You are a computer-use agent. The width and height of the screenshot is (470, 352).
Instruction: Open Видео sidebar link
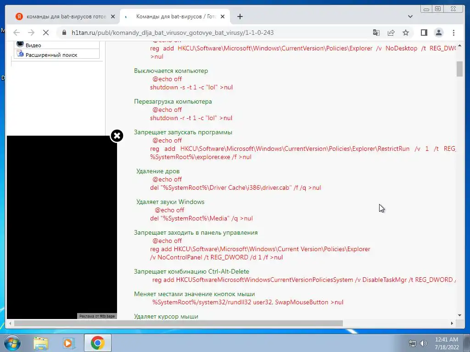[x=33, y=45]
